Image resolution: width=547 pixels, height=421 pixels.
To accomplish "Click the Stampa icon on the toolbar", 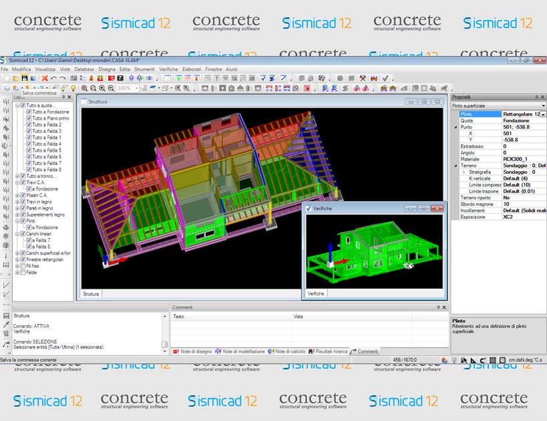I will tap(31, 78).
